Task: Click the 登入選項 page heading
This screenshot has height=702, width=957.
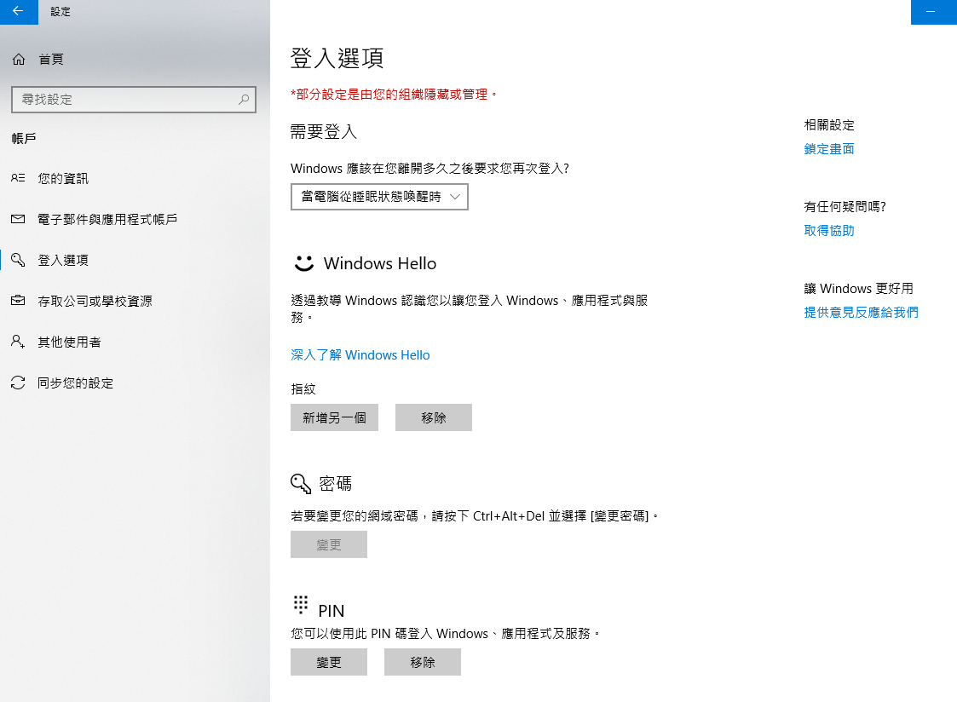Action: 337,58
